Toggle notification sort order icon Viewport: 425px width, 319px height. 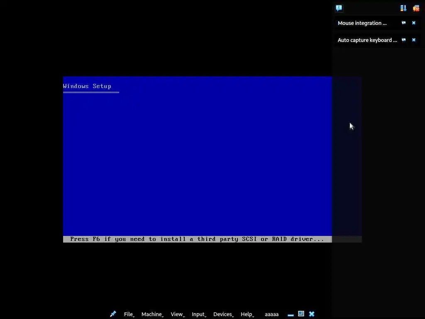403,8
